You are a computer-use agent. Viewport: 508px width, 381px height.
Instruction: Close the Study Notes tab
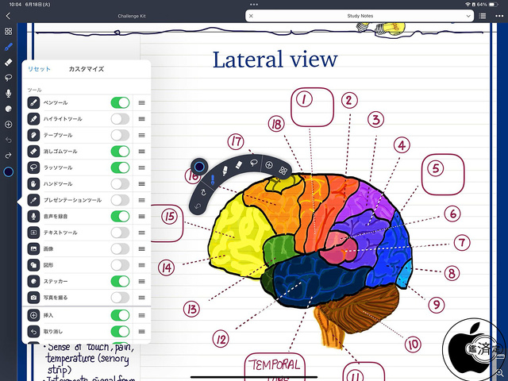[x=252, y=16]
